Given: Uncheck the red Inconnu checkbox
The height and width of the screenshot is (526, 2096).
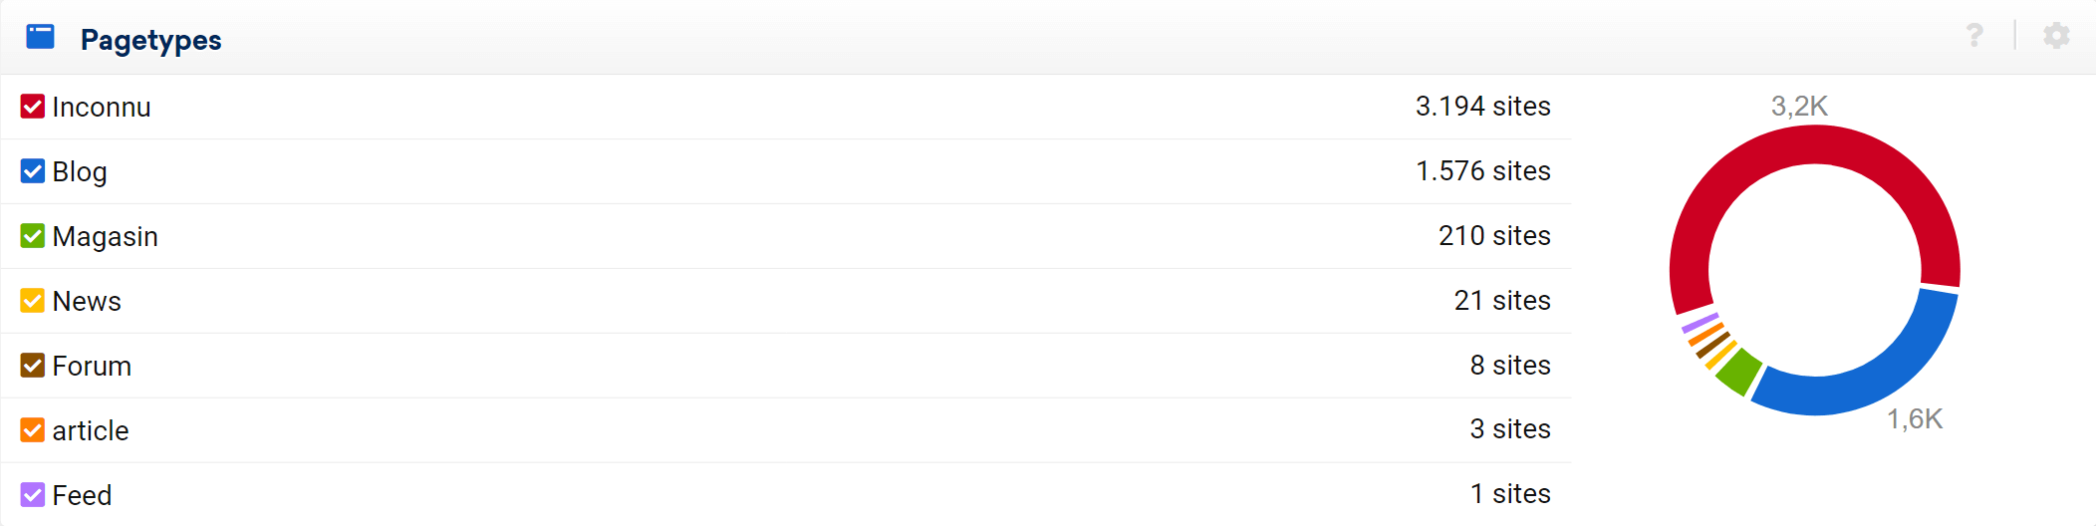Looking at the screenshot, I should [x=33, y=107].
